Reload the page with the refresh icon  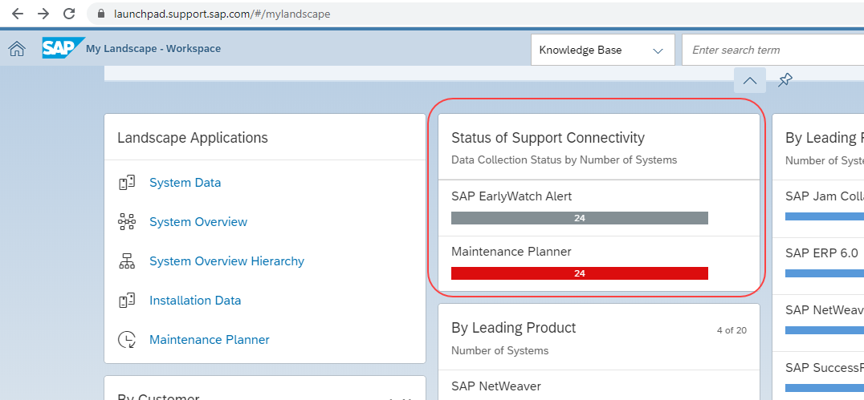pyautogui.click(x=69, y=14)
